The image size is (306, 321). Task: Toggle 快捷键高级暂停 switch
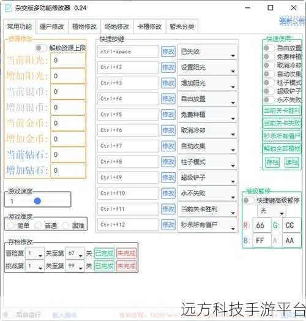pyautogui.click(x=248, y=200)
